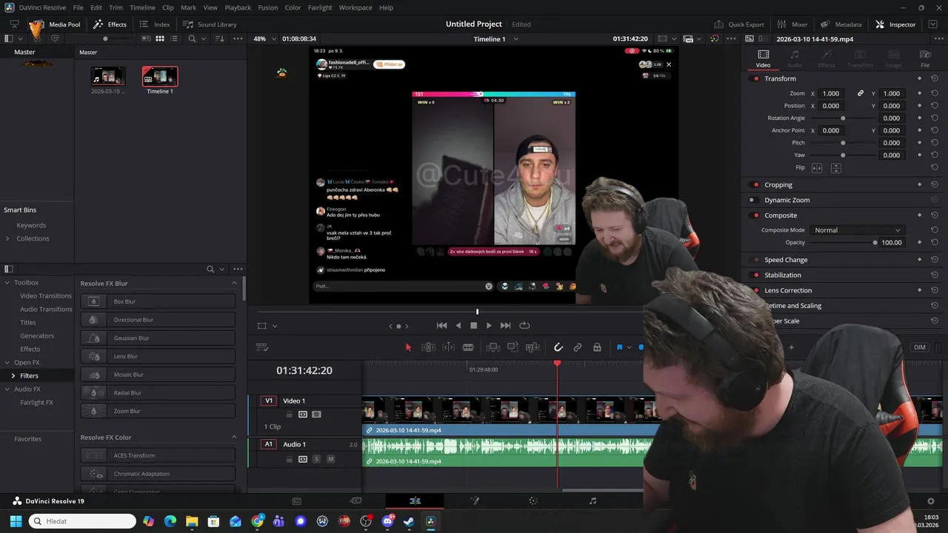Image resolution: width=948 pixels, height=533 pixels.
Task: Click the Flip Vertical icon
Action: (x=836, y=168)
